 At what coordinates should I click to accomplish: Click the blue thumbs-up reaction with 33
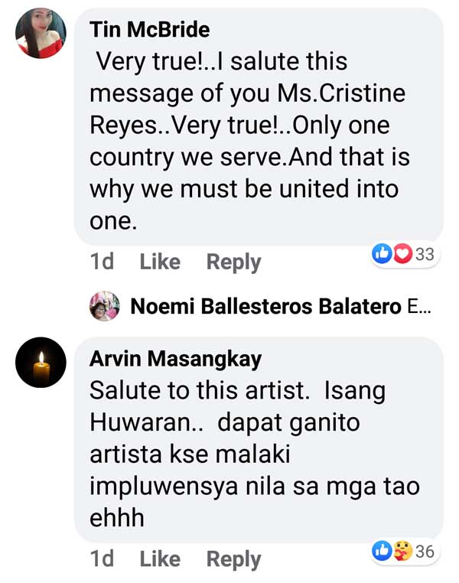382,254
